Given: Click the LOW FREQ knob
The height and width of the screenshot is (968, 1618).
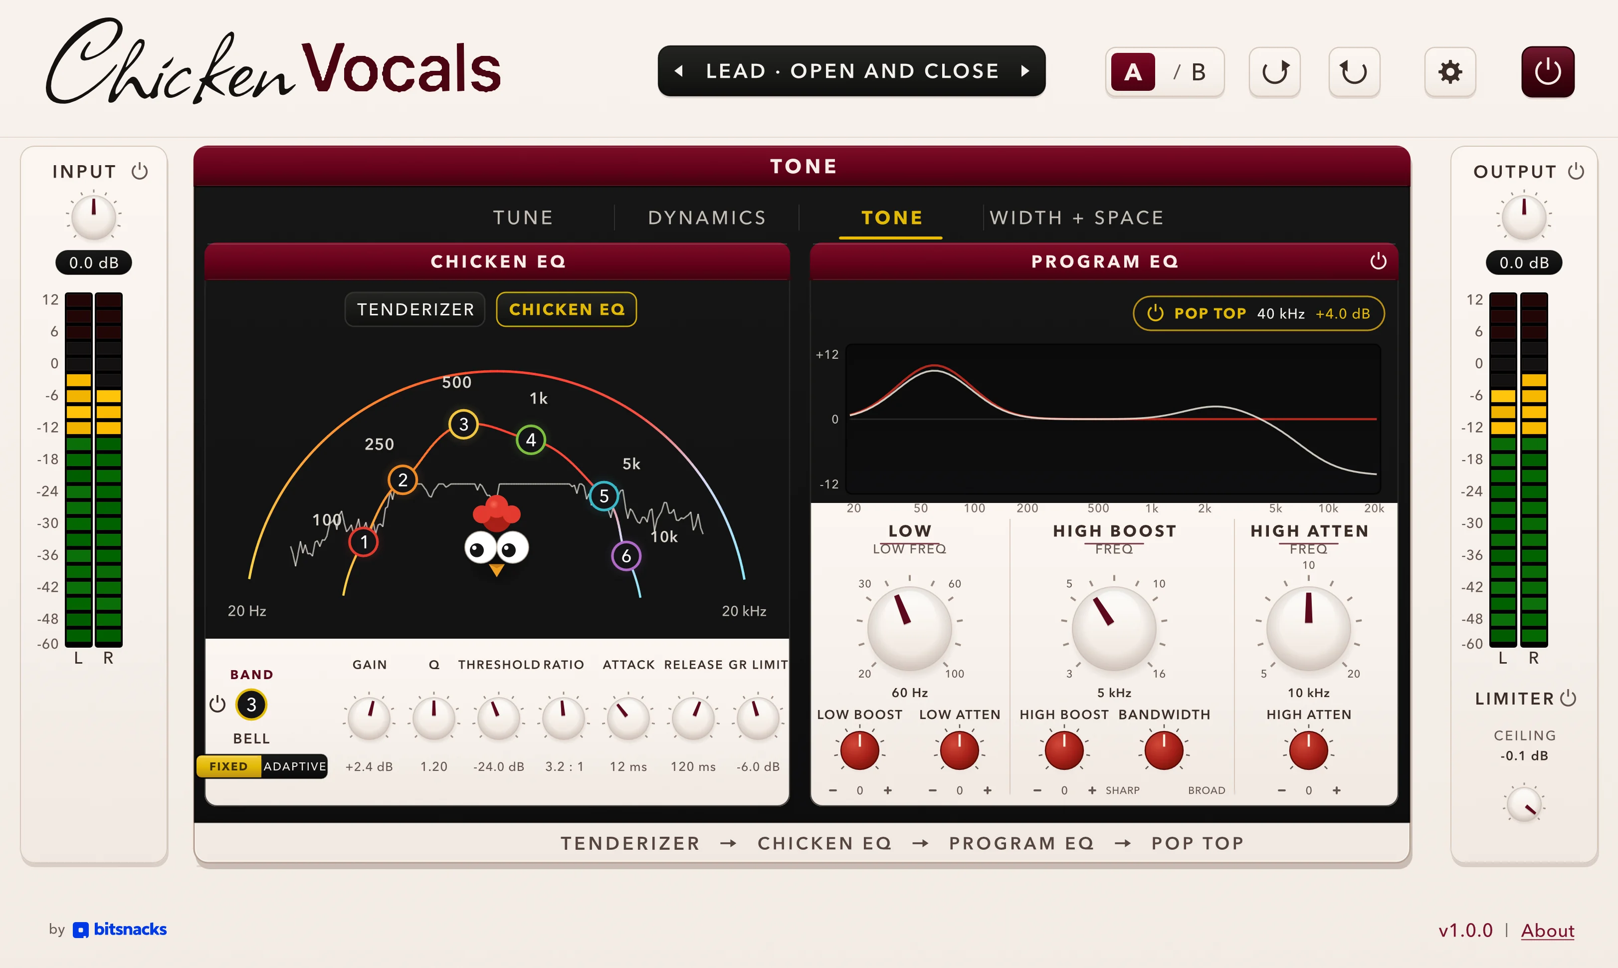Looking at the screenshot, I should coord(909,628).
